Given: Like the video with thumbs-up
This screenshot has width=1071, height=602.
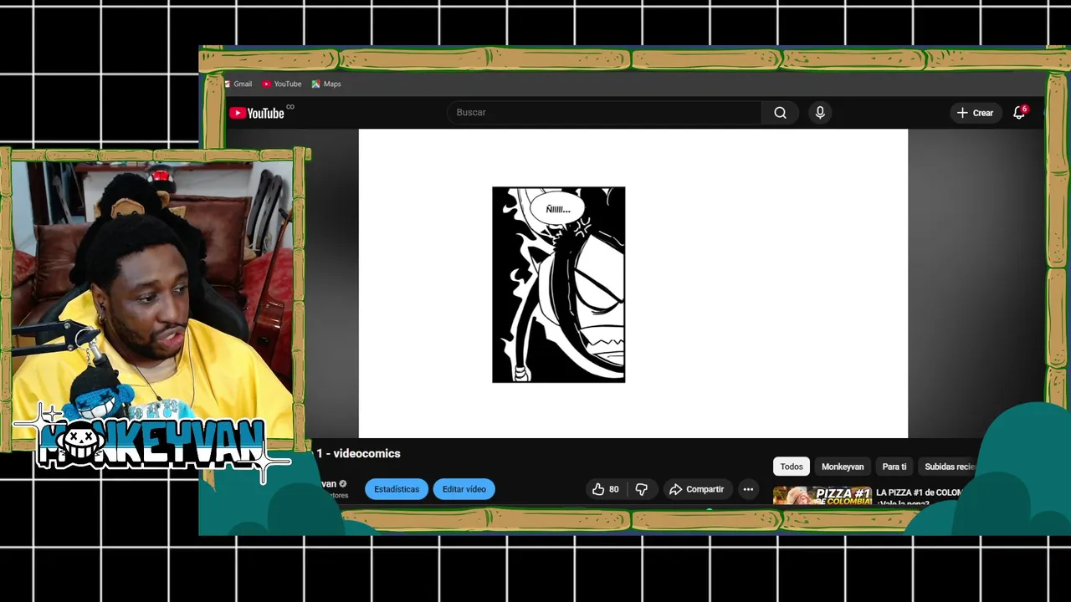Looking at the screenshot, I should point(606,489).
